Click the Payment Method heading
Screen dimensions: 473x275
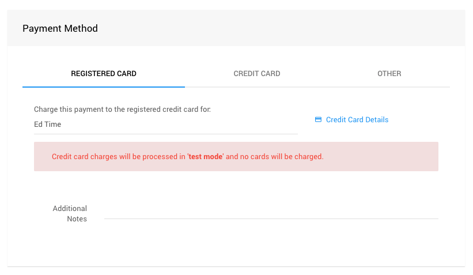(60, 28)
